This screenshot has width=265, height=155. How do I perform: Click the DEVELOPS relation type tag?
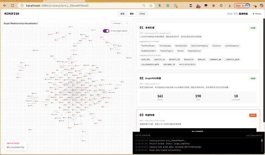pos(146,59)
